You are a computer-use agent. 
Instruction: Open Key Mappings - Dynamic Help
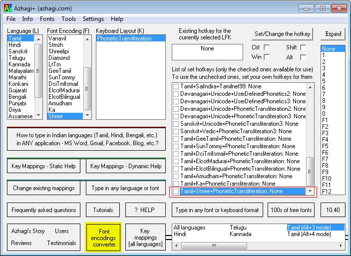pos(126,166)
